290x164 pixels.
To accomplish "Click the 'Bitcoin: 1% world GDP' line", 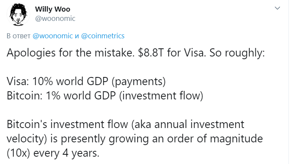I will [x=61, y=96].
